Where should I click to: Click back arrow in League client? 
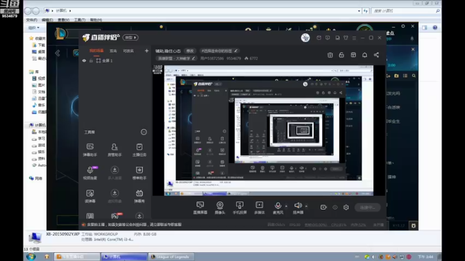[x=58, y=53]
